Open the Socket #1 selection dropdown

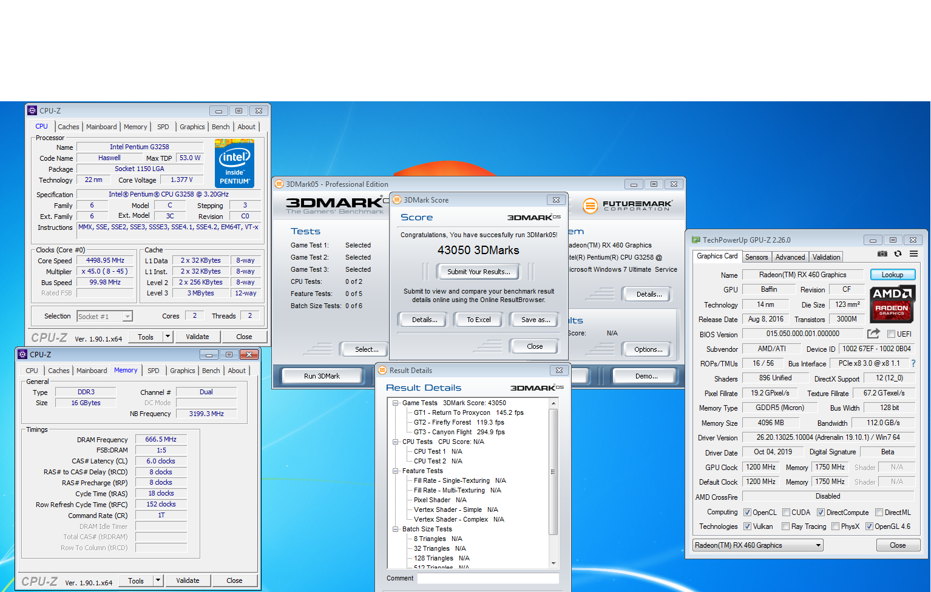[104, 316]
